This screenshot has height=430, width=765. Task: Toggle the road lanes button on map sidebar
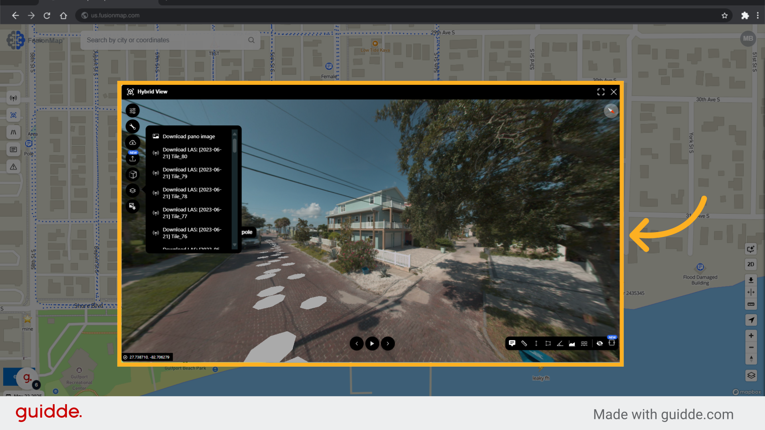[x=14, y=132]
